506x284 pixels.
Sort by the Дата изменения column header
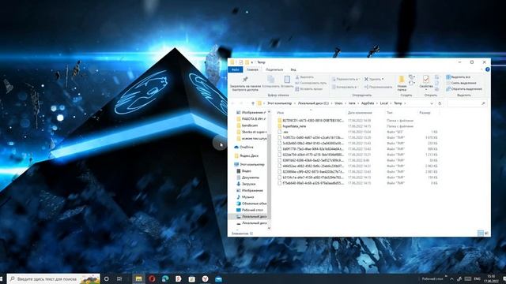[360, 113]
